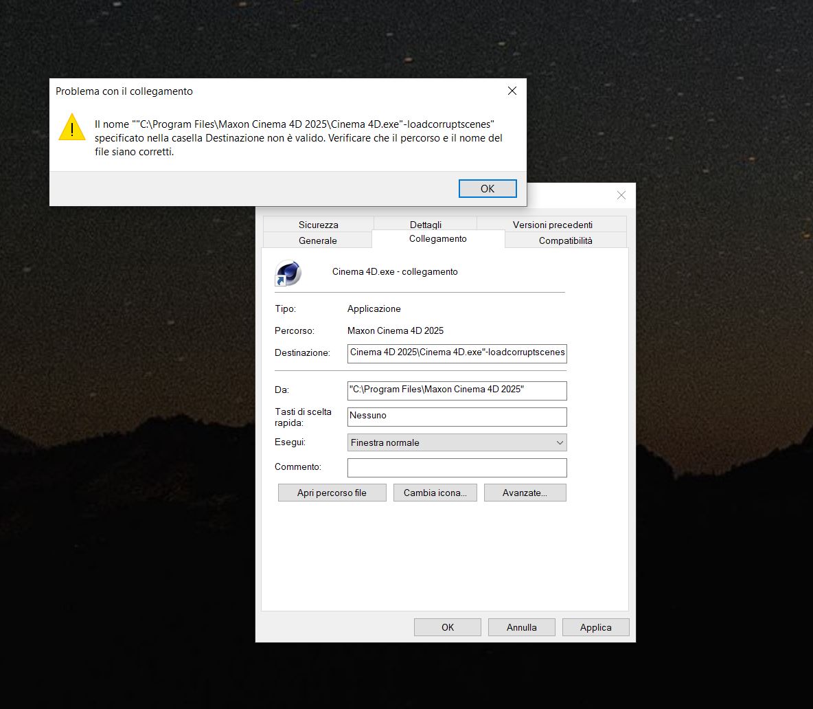Screen dimensions: 813x709
Task: Close the Problema con il collegamento error dialog
Action: pyautogui.click(x=512, y=91)
